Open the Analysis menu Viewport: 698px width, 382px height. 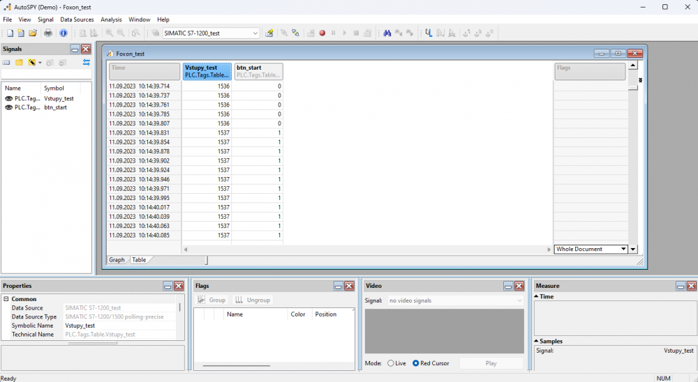pos(111,20)
